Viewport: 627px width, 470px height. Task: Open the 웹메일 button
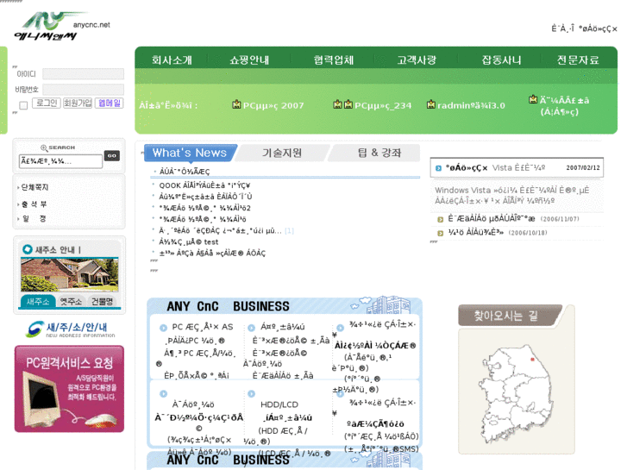tap(110, 103)
